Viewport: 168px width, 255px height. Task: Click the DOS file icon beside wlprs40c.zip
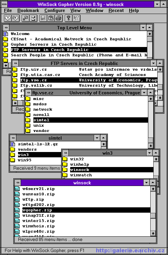[17, 232]
